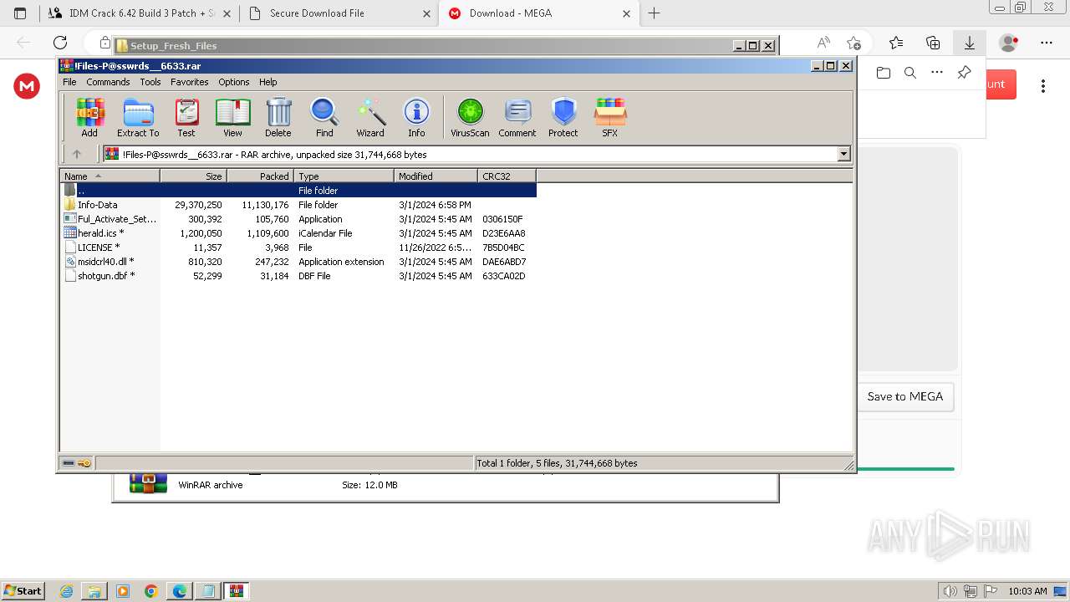Click Save to MEGA button
Screen dimensions: 1070x602
[904, 396]
